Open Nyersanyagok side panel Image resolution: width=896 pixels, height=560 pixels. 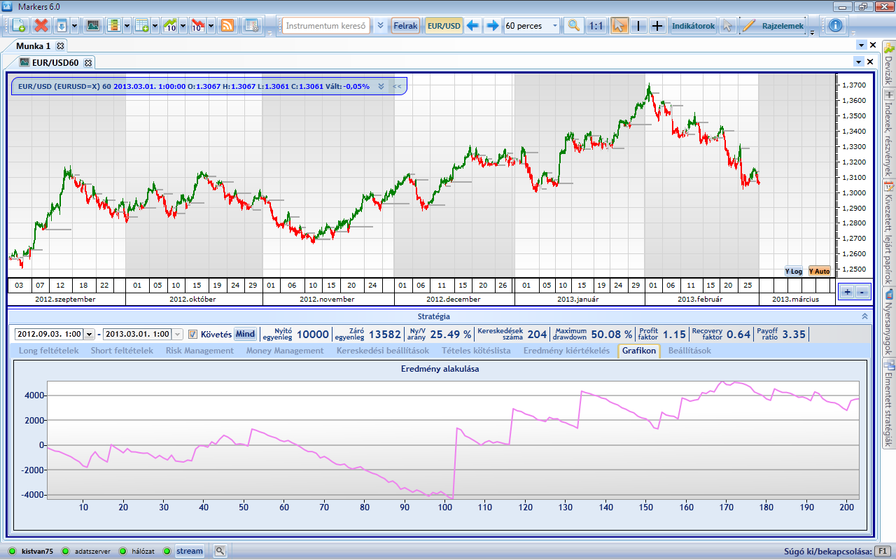point(889,323)
